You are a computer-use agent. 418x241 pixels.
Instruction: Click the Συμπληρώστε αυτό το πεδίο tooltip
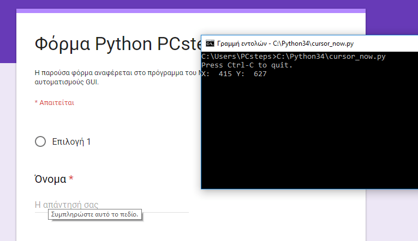[94, 214]
